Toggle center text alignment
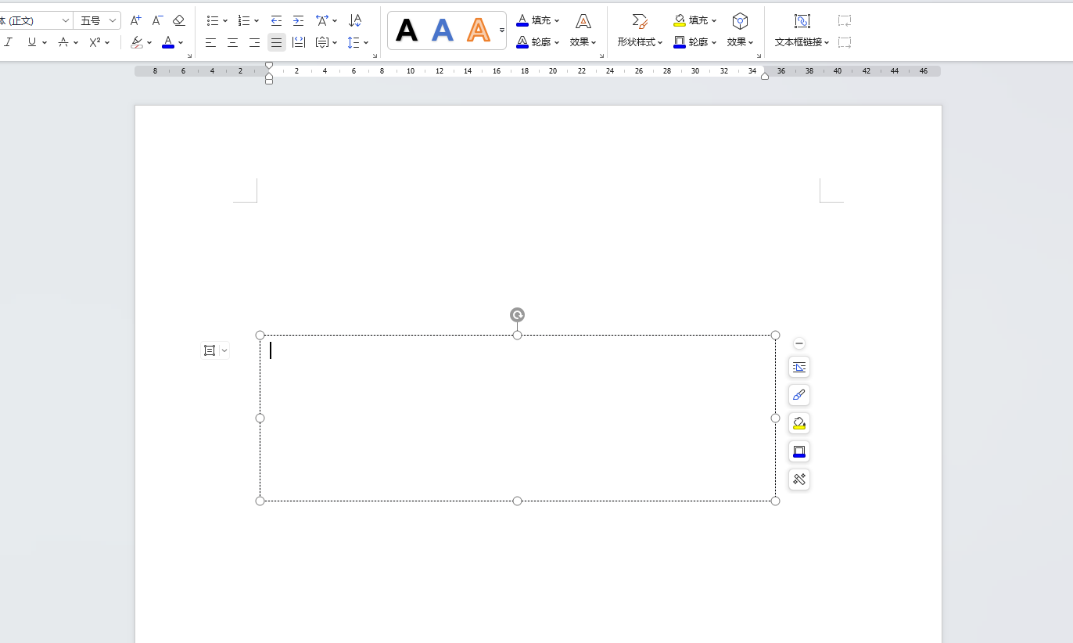 pos(232,42)
